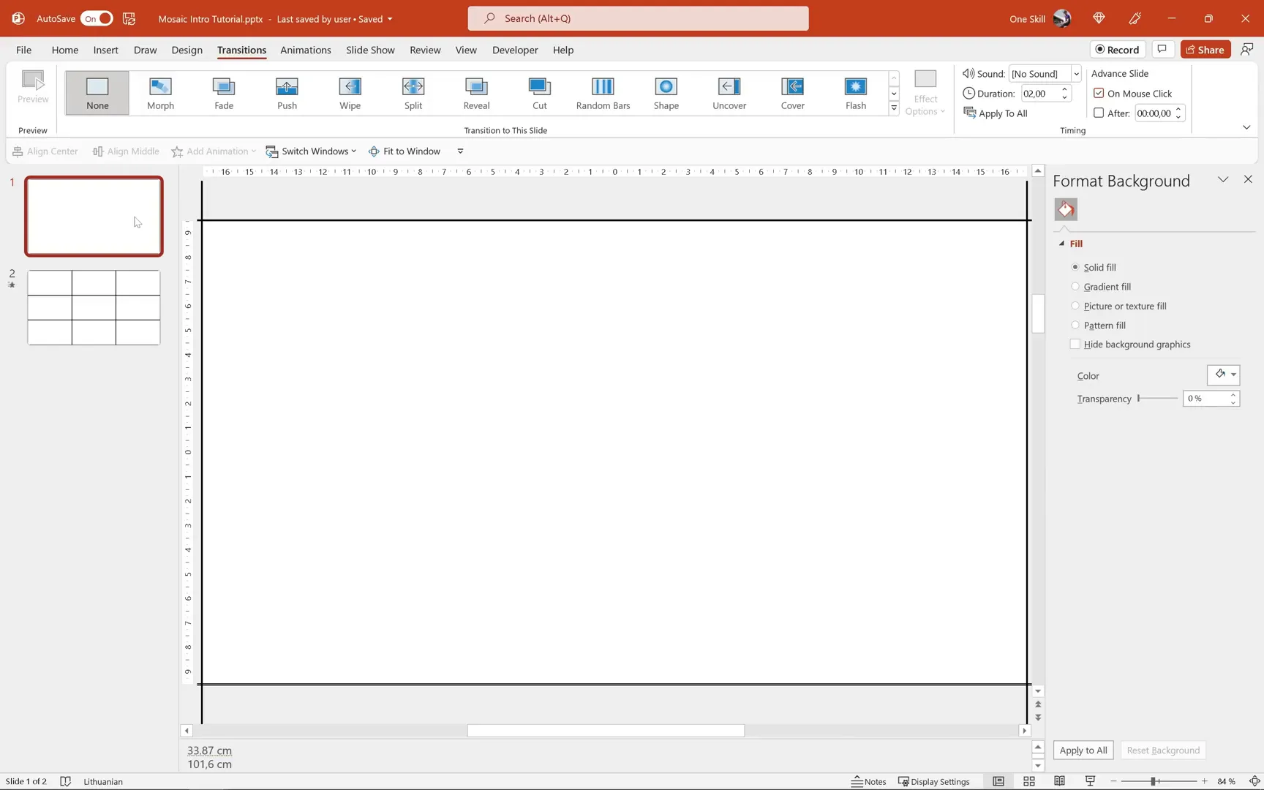Open the Animations tab
Viewport: 1264px width, 790px height.
pyautogui.click(x=306, y=50)
